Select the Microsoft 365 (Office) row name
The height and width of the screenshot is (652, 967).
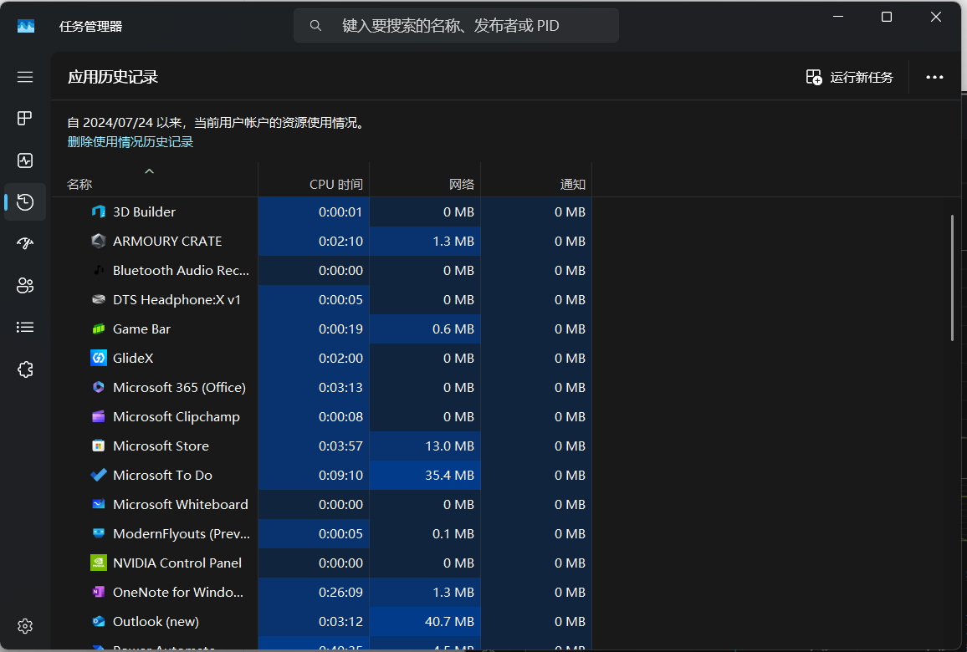point(179,387)
